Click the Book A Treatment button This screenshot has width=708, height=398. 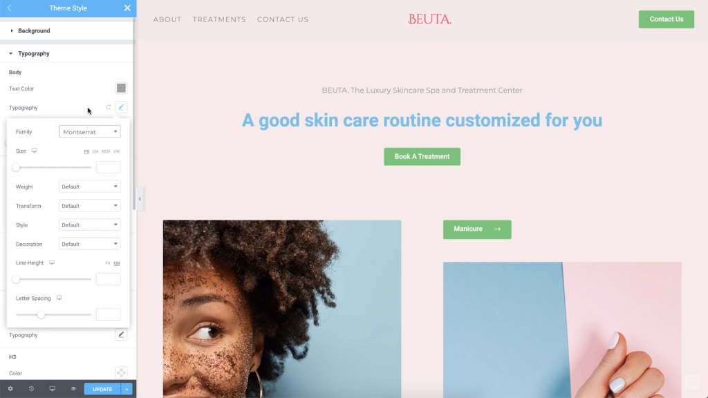click(422, 157)
